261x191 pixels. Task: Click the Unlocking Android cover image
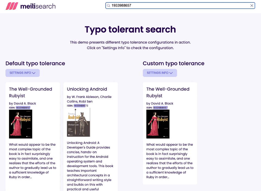click(78, 122)
